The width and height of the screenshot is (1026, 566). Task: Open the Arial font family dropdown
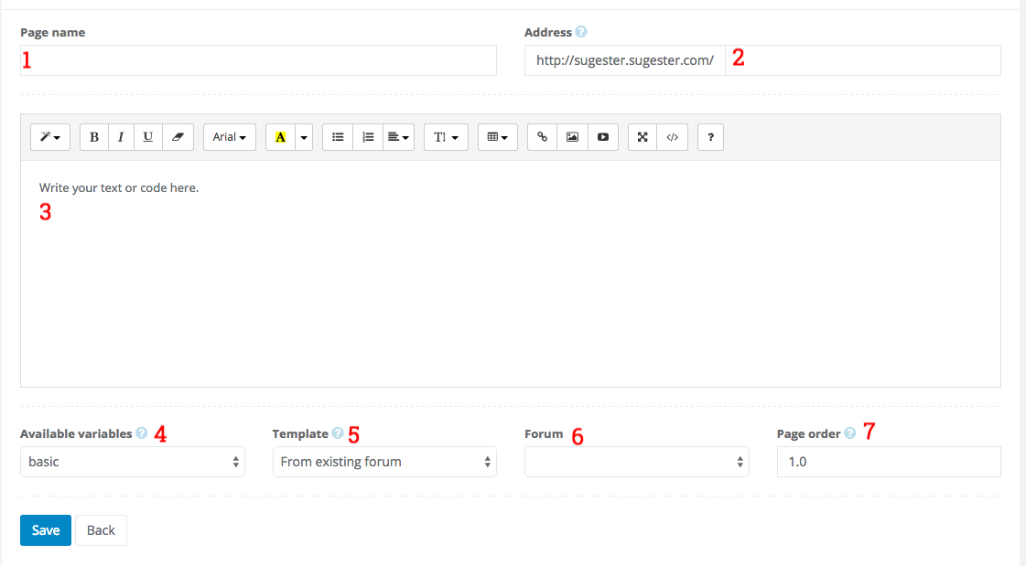click(x=229, y=136)
